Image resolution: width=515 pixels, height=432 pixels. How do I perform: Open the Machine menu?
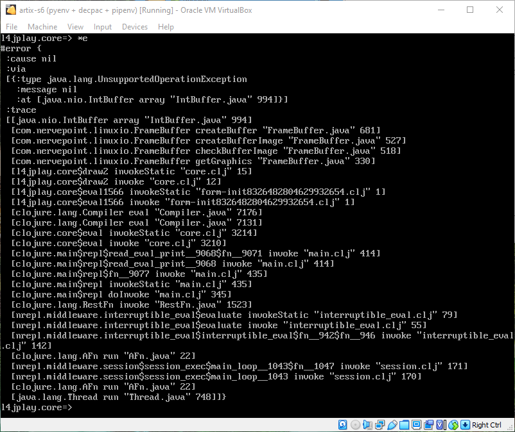pyautogui.click(x=42, y=26)
